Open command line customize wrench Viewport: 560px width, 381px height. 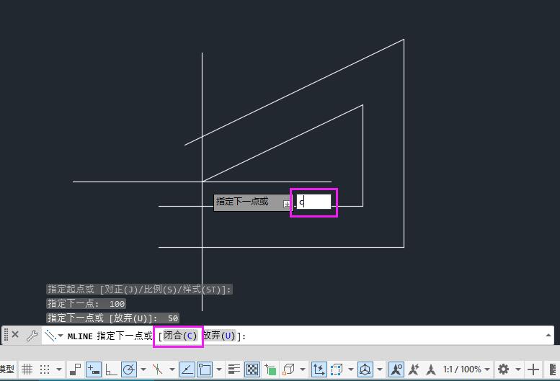[x=32, y=336]
